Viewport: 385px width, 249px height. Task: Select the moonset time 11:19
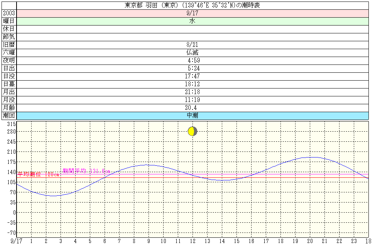coord(192,100)
